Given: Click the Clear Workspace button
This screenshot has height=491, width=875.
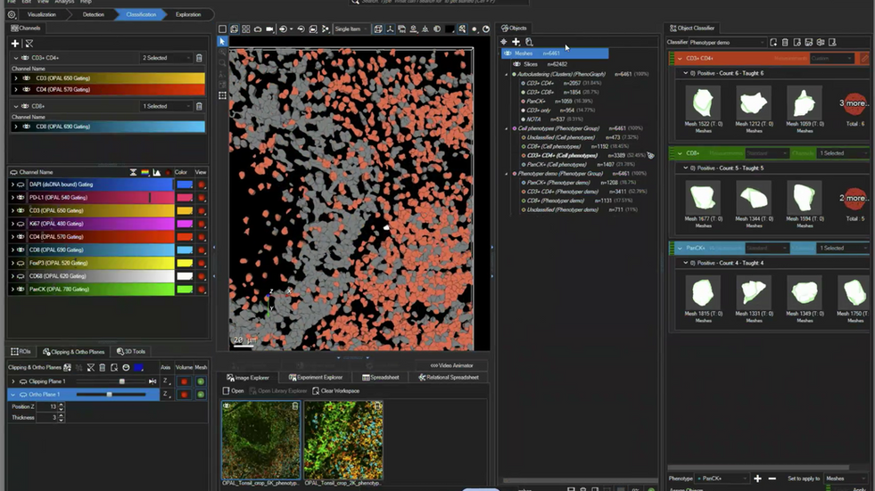Looking at the screenshot, I should click(x=336, y=390).
